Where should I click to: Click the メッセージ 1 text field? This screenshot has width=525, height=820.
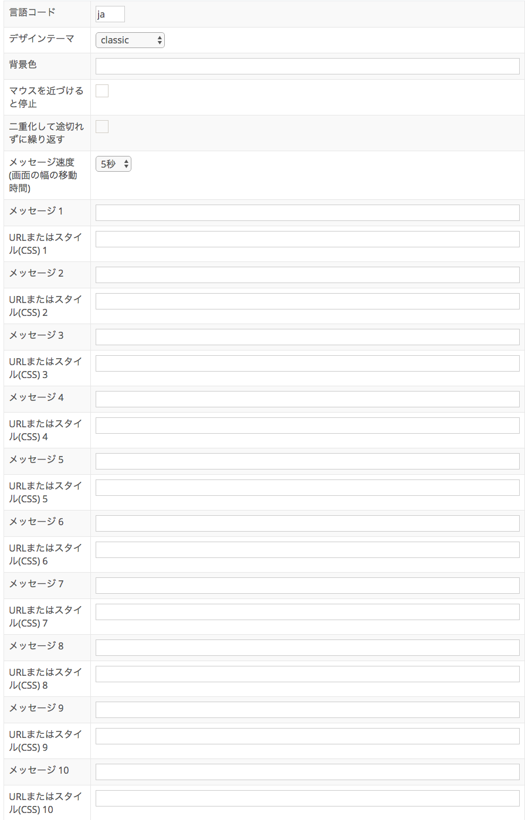[x=307, y=213]
